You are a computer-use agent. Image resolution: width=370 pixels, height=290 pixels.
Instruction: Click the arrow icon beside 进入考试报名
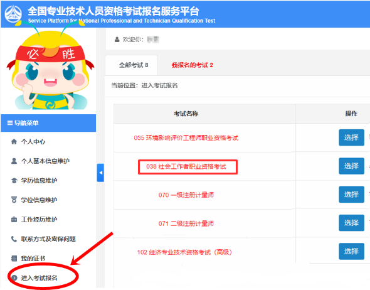[x=14, y=277]
